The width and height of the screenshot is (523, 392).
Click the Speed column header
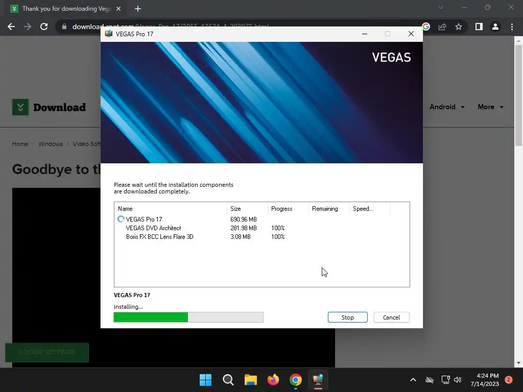370,209
